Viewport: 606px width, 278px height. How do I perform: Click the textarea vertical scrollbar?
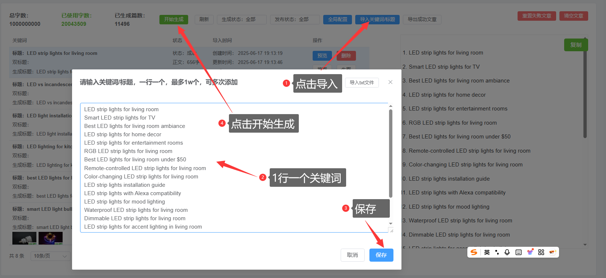coord(391,153)
